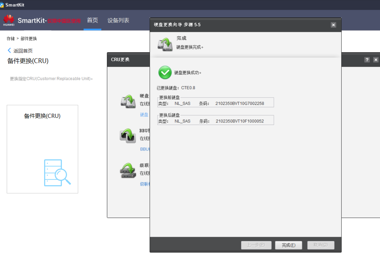Click the red 仅限中国区使用 label
380x267 pixels.
(x=64, y=21)
